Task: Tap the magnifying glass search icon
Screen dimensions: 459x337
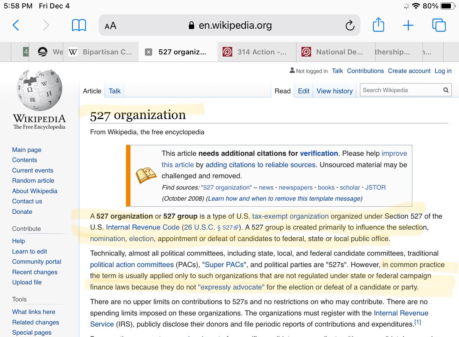Action: click(x=446, y=90)
